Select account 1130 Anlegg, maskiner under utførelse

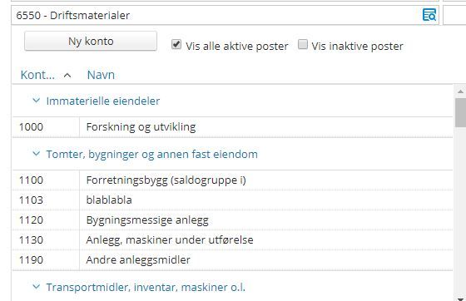point(232,239)
